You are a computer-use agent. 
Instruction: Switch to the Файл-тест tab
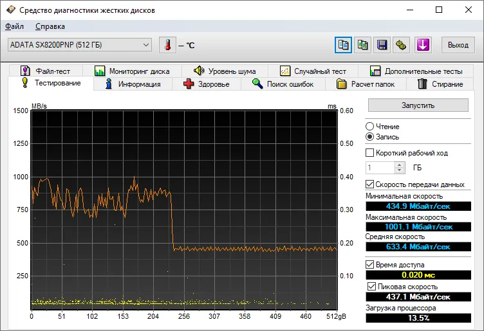[x=46, y=71]
